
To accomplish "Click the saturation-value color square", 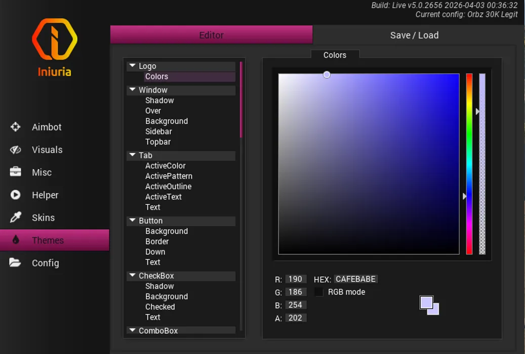I will [x=369, y=164].
